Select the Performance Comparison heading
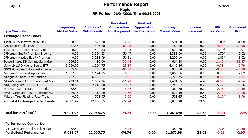Image resolution: width=248 pixels, height=138 pixels. [26, 124]
